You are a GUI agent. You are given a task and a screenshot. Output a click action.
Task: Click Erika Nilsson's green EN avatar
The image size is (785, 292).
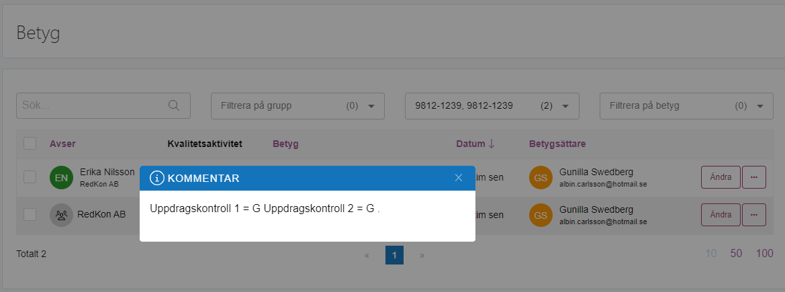point(62,177)
